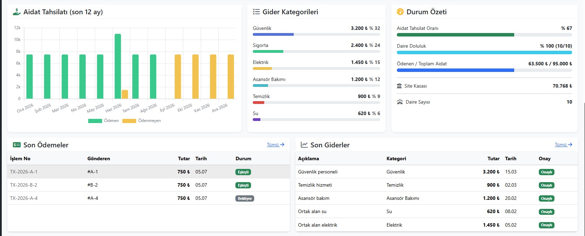
Task: Click the list icon next to Gider Kategorileri
Action: [256, 12]
